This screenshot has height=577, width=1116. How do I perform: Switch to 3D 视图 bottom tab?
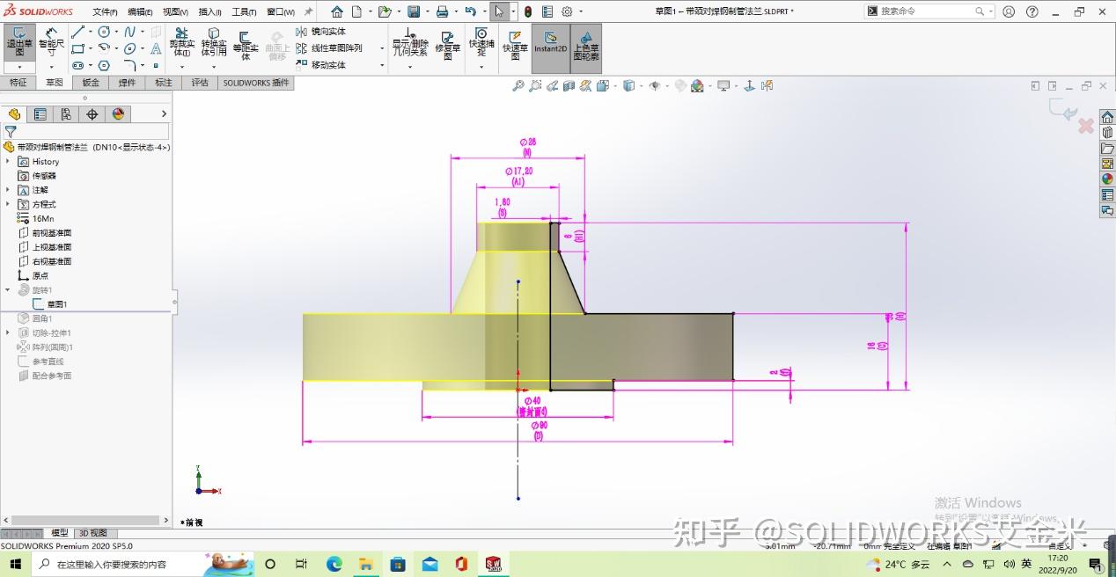[x=93, y=533]
